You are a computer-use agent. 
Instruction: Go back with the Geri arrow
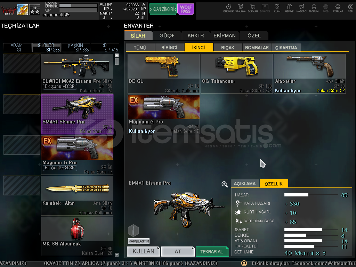[x=350, y=8]
